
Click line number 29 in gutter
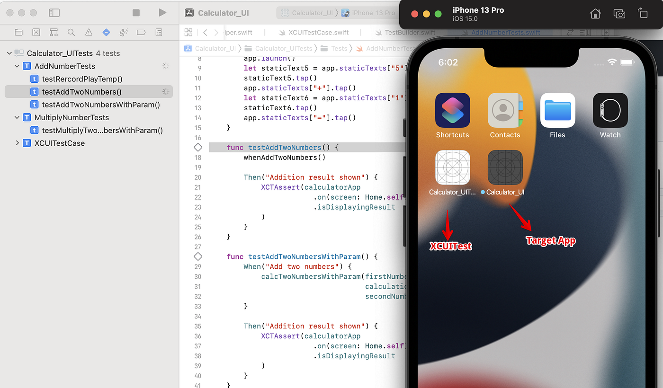pyautogui.click(x=197, y=266)
